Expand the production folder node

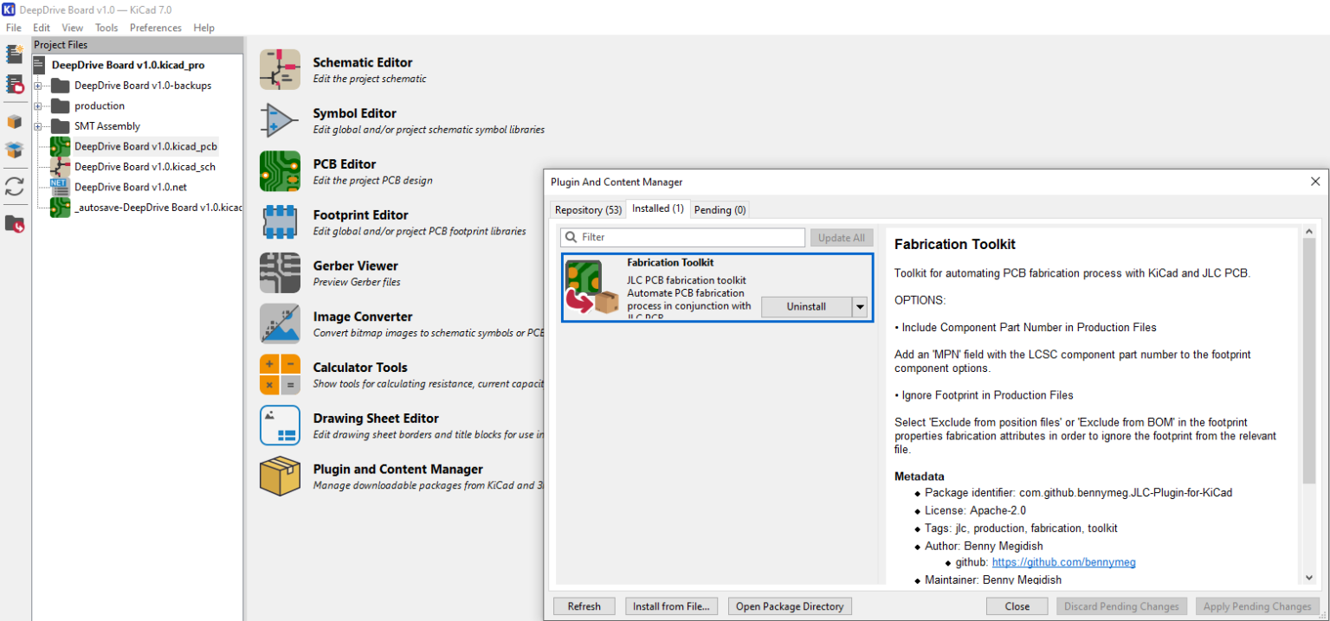coord(38,106)
